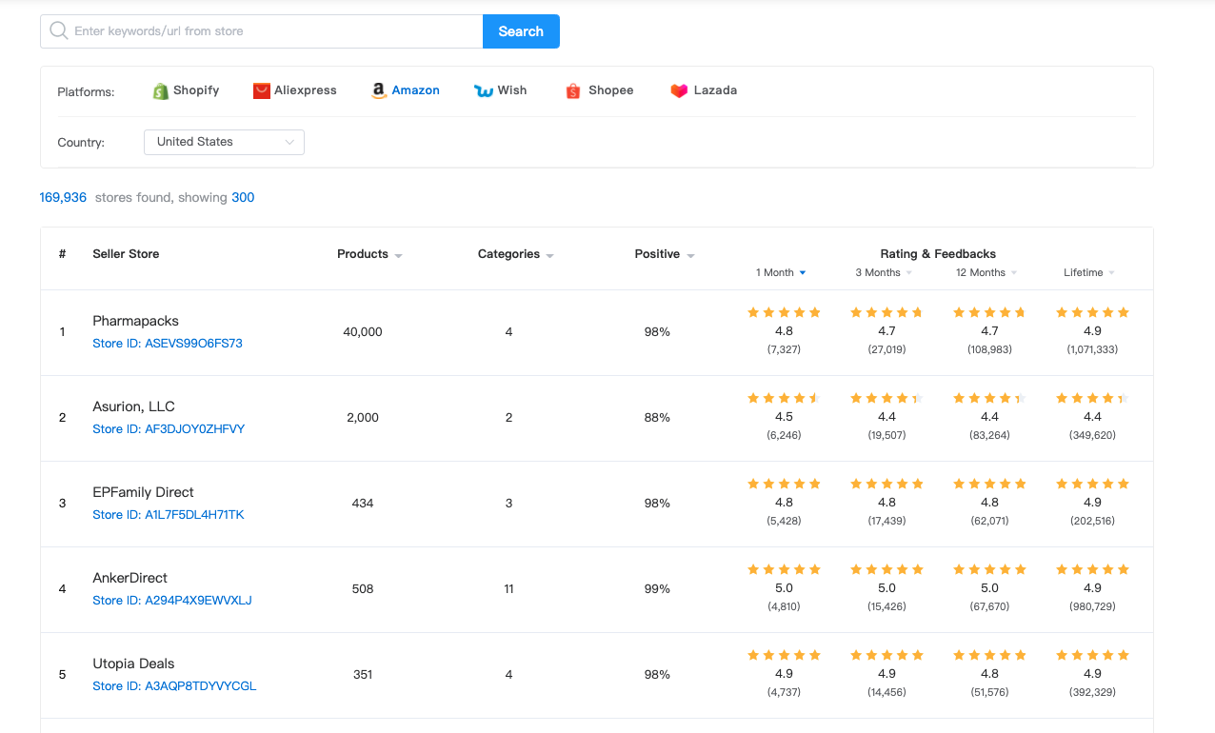Click the search magnifier icon
Screen dimensions: 1215x733
tap(58, 31)
